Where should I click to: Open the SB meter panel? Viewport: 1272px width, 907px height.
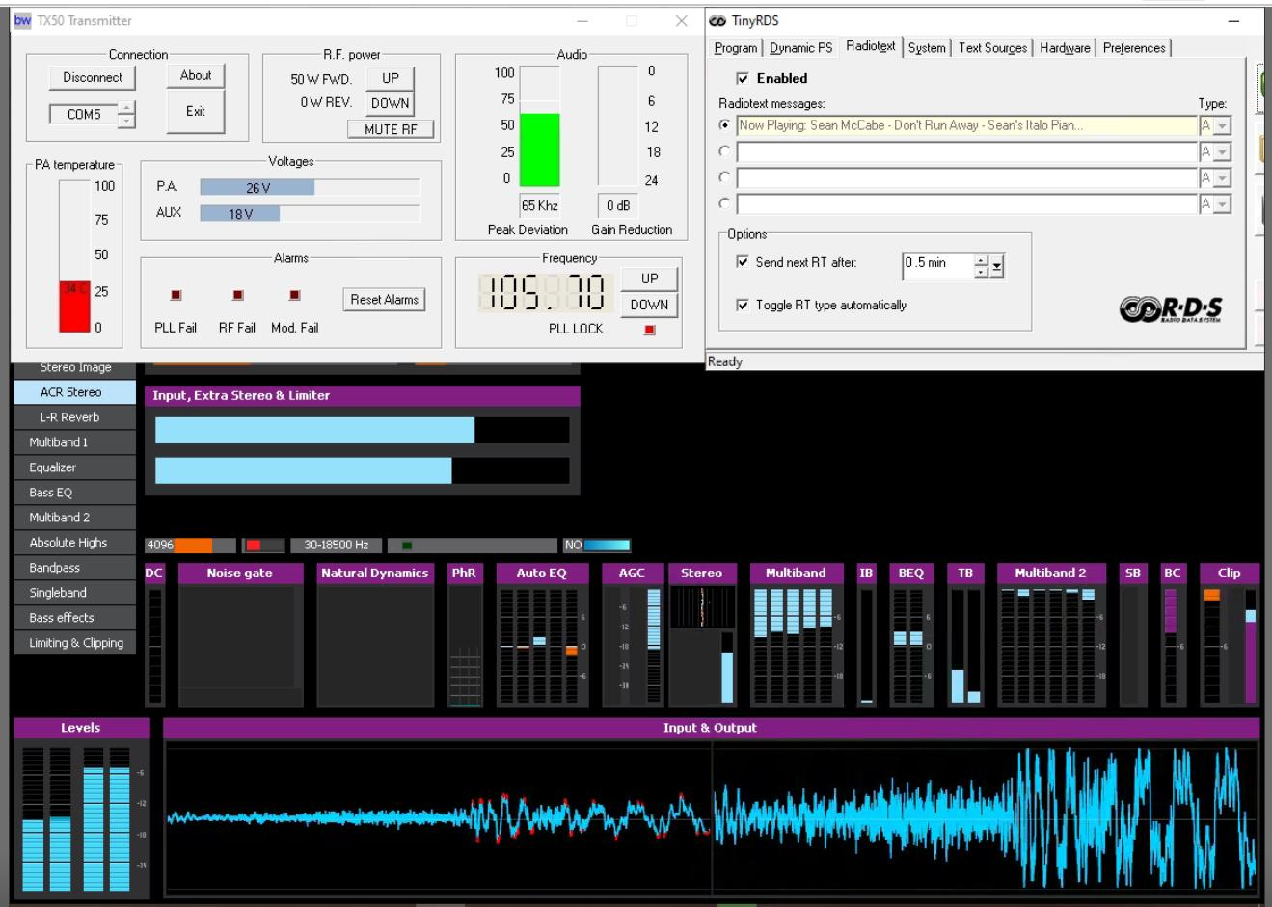click(1133, 634)
